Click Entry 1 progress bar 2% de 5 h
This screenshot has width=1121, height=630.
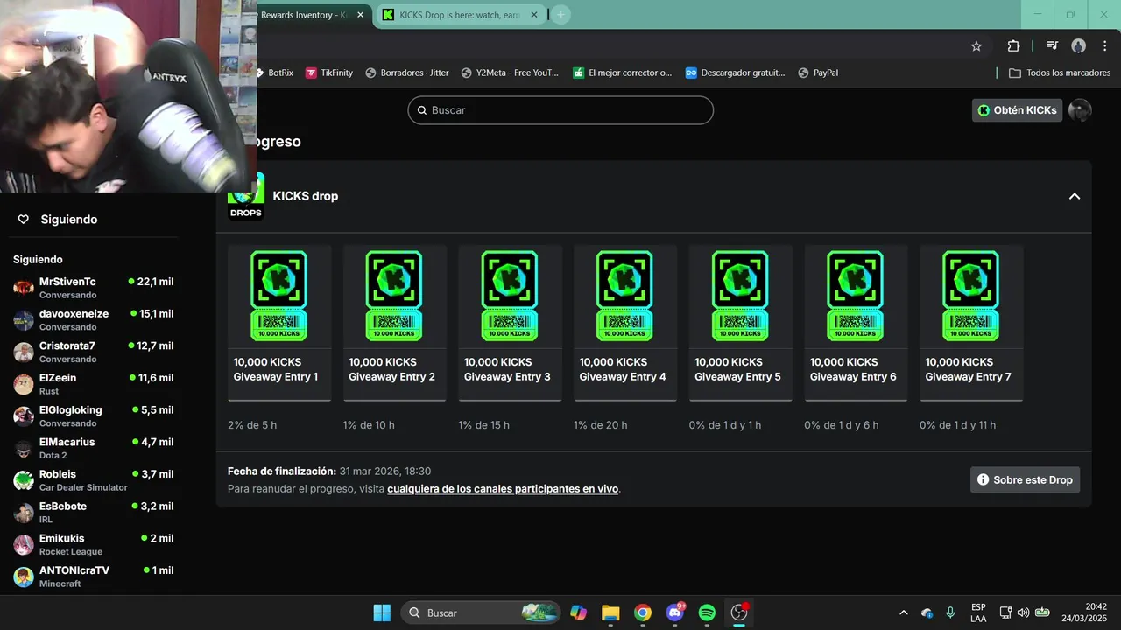[279, 400]
